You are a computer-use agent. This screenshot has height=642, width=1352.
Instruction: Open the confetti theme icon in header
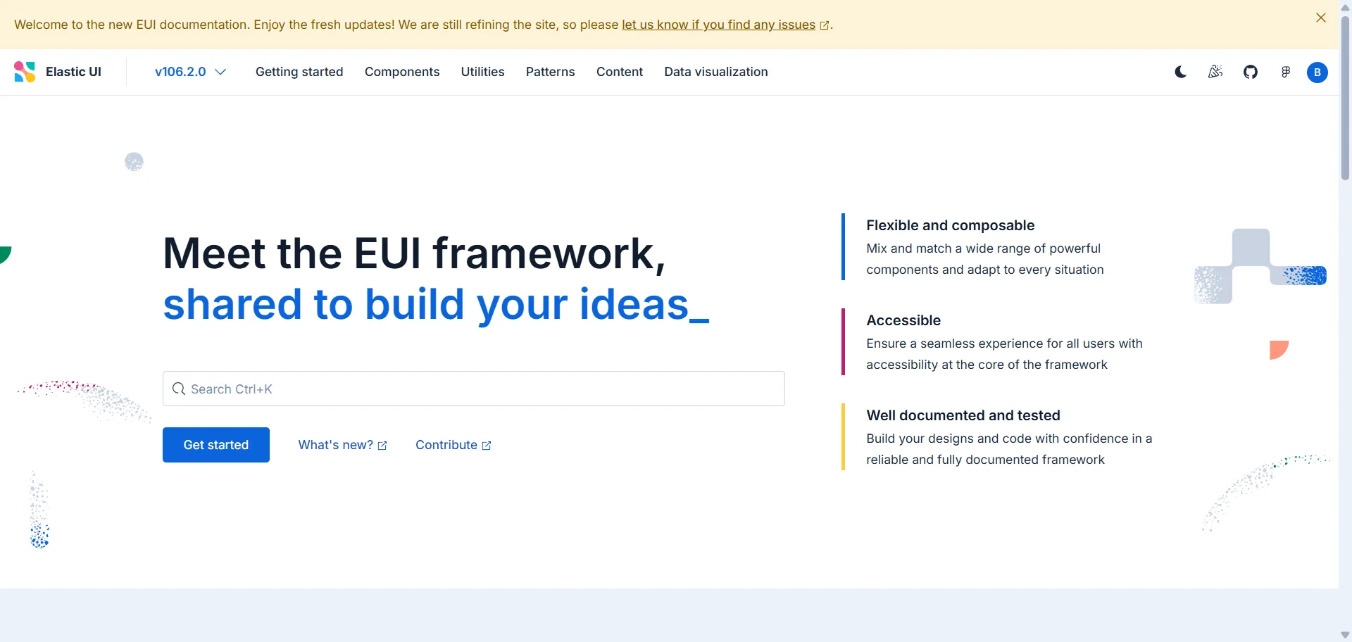click(1215, 72)
